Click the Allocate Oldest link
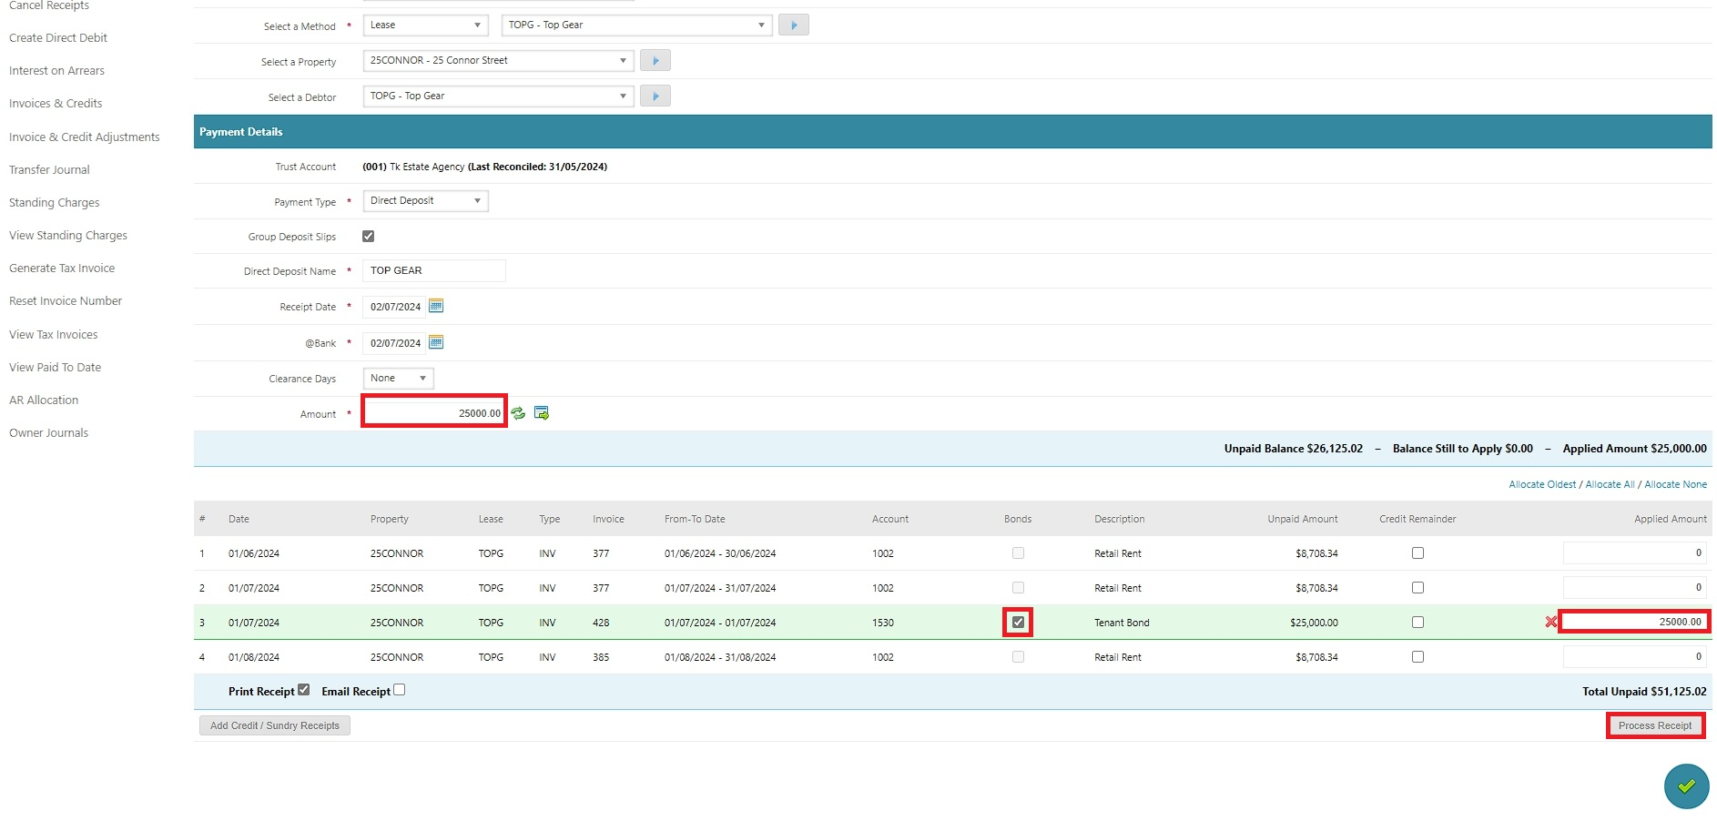This screenshot has width=1717, height=821. pos(1542,484)
